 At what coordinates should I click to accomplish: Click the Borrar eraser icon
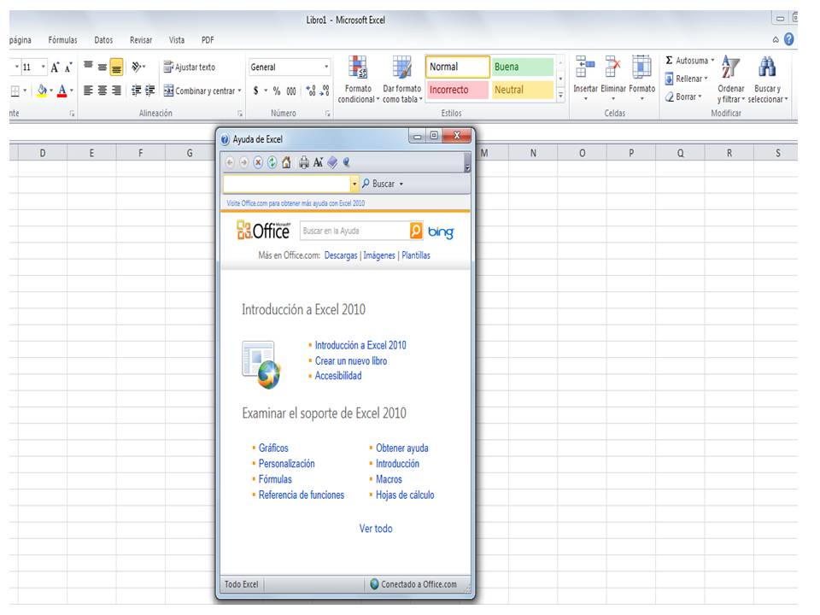point(671,96)
